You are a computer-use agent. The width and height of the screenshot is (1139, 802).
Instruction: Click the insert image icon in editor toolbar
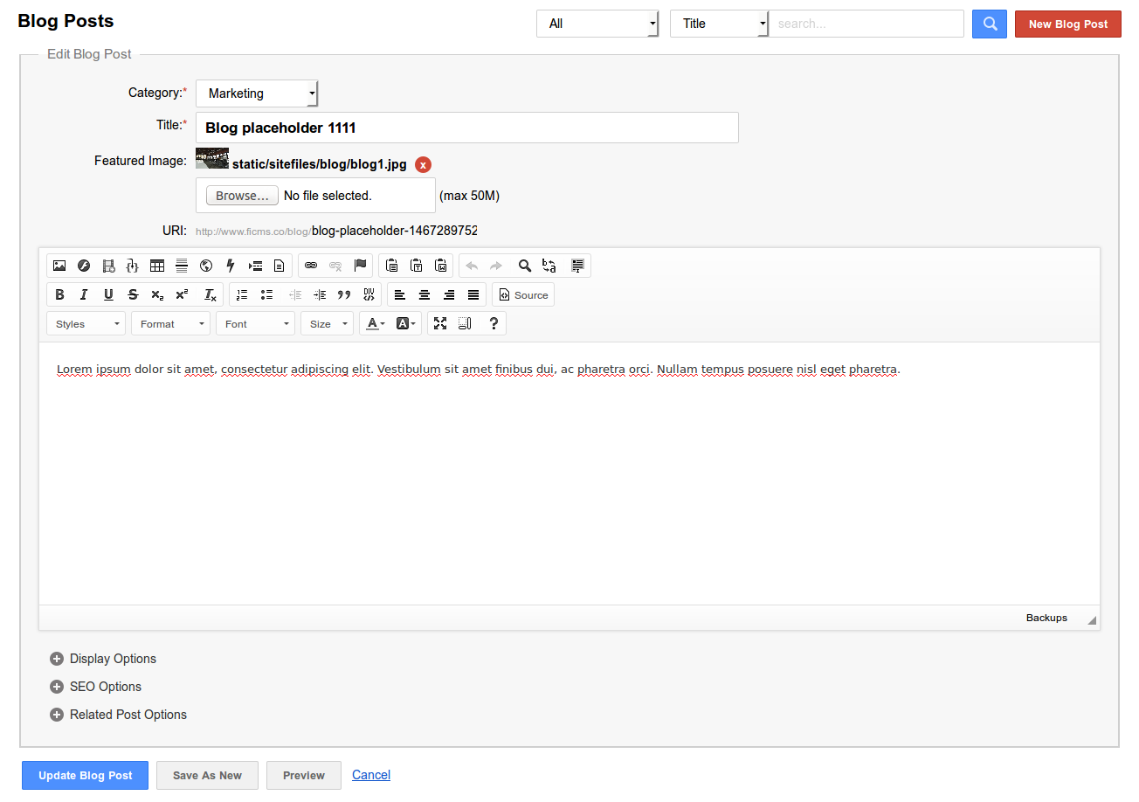[59, 266]
